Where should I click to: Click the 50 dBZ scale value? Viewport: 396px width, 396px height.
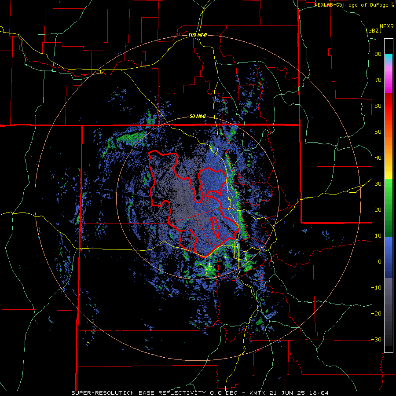tap(378, 132)
